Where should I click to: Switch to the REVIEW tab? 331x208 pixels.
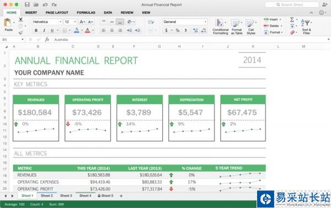[127, 13]
